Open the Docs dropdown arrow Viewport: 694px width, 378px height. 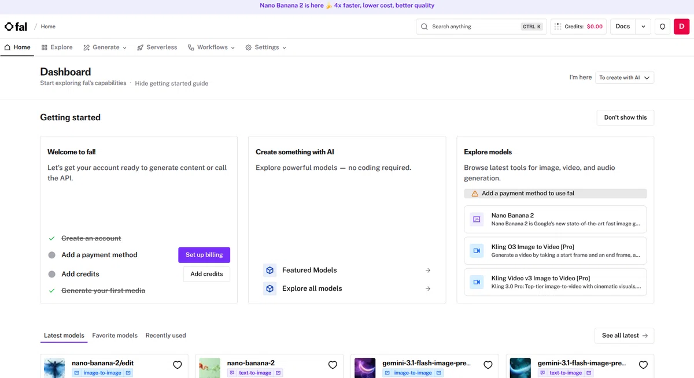(x=643, y=27)
